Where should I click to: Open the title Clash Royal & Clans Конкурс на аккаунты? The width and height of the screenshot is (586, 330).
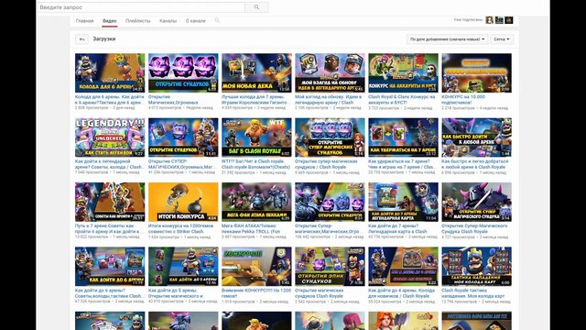coord(402,100)
